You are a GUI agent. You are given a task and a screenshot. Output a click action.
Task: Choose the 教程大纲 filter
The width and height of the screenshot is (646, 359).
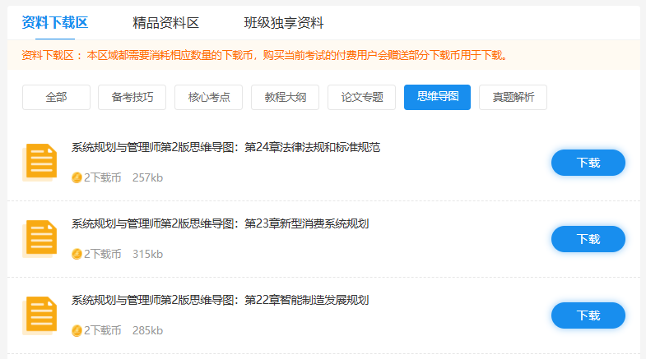tap(285, 97)
